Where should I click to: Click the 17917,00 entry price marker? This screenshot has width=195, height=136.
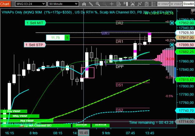pos(185,37)
